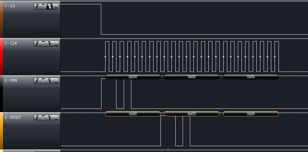The image size is (308, 152).
Task: Click the brown color strip of CS channel
Action: pos(1,19)
